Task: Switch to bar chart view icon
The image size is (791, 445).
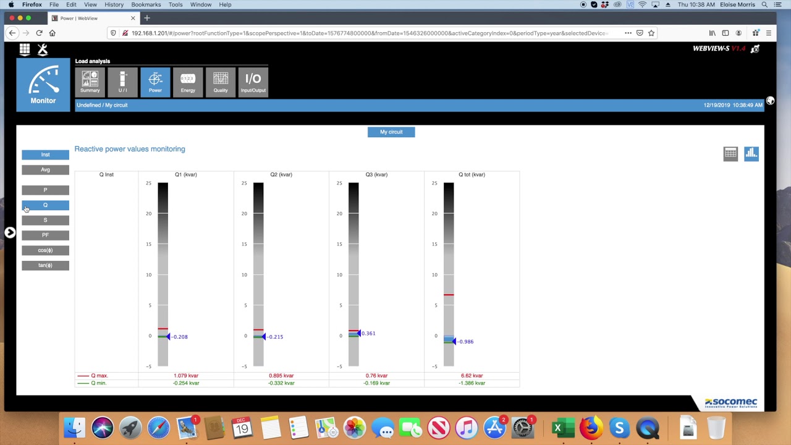Action: coord(751,154)
